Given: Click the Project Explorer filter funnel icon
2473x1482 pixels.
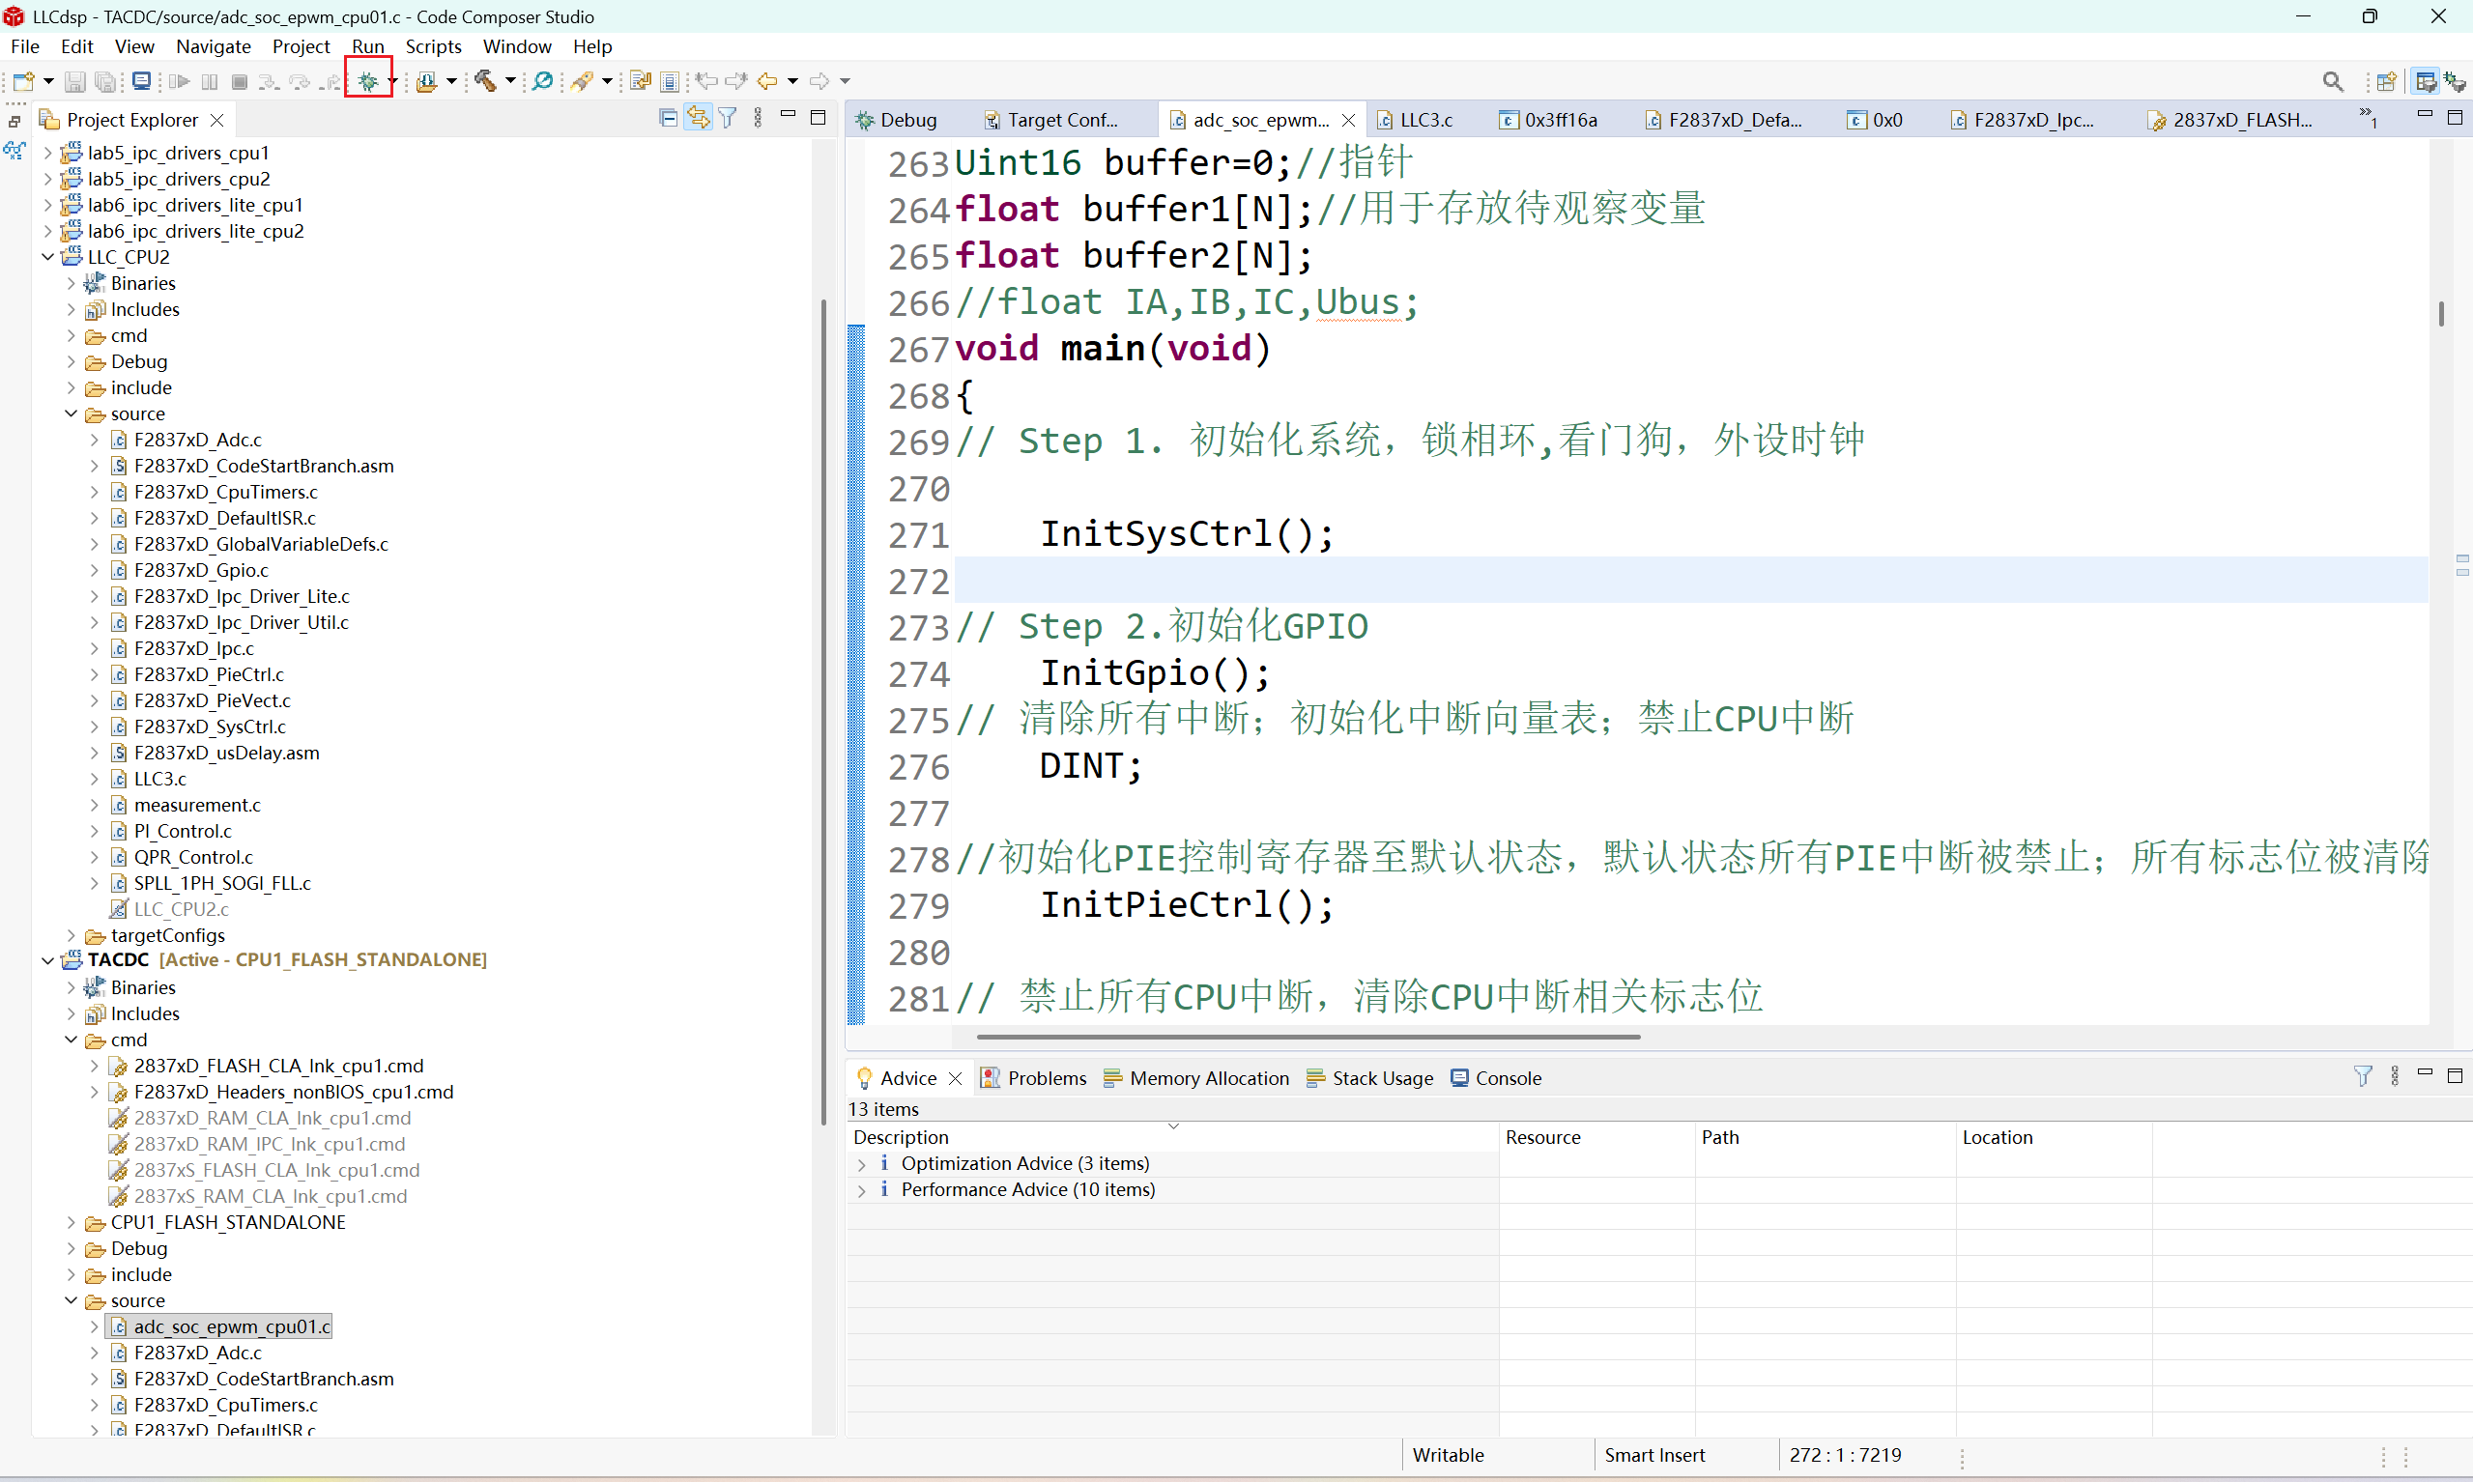Looking at the screenshot, I should 728,119.
